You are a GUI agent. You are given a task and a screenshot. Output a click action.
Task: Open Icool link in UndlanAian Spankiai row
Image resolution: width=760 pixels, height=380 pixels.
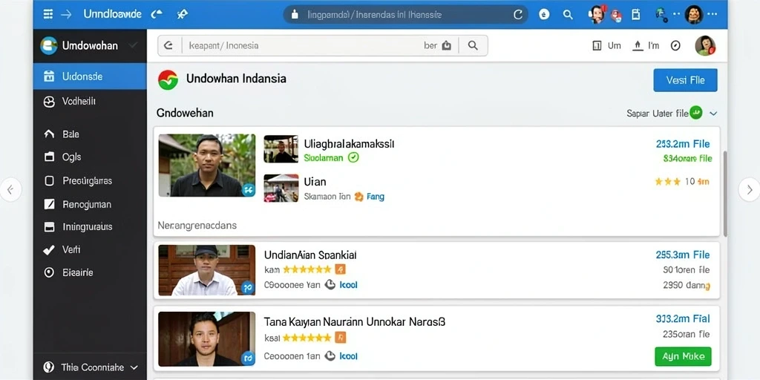click(349, 285)
